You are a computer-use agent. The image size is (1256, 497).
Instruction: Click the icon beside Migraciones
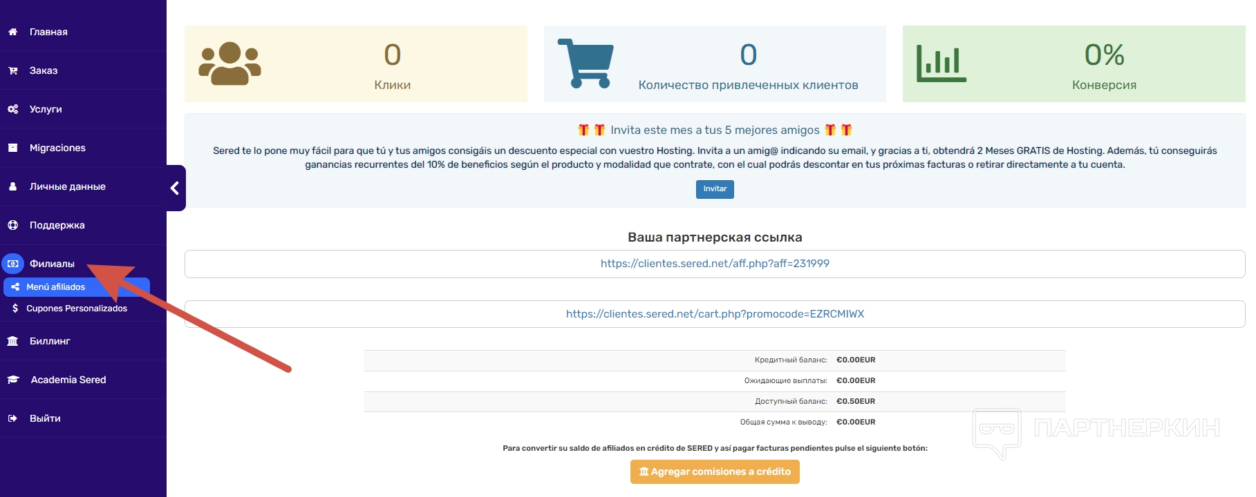coord(12,148)
